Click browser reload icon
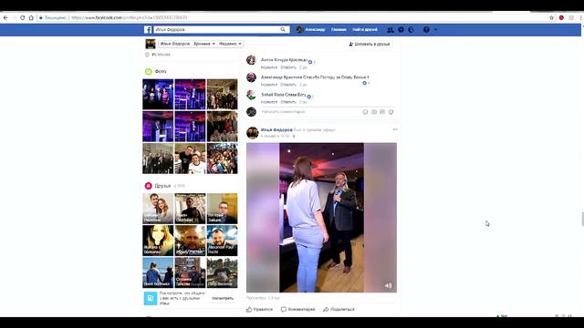The image size is (584, 328). (22, 17)
